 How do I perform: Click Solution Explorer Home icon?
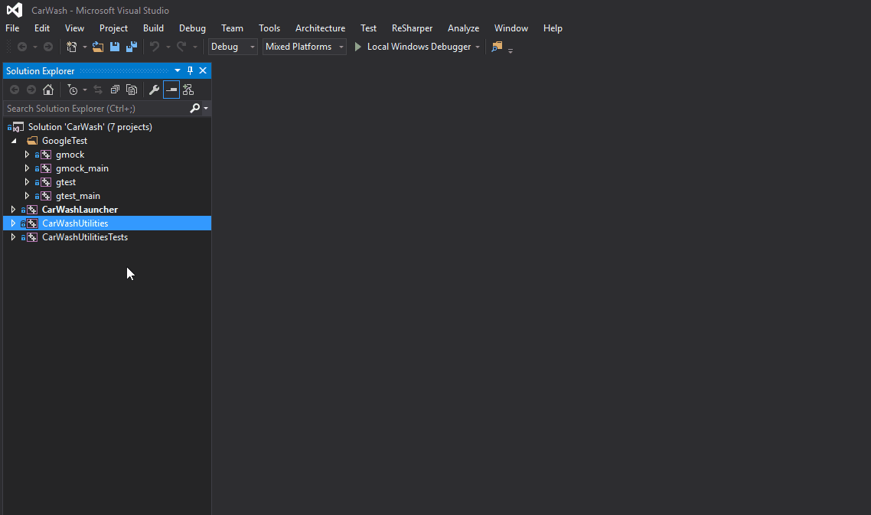tap(48, 90)
